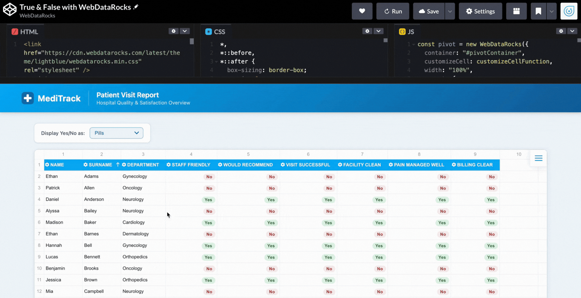Open the HTML editor settings gear

tap(174, 31)
